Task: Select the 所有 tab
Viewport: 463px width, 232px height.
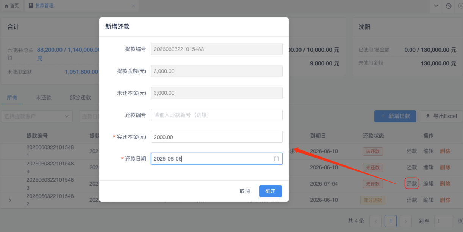Action: tap(12, 97)
